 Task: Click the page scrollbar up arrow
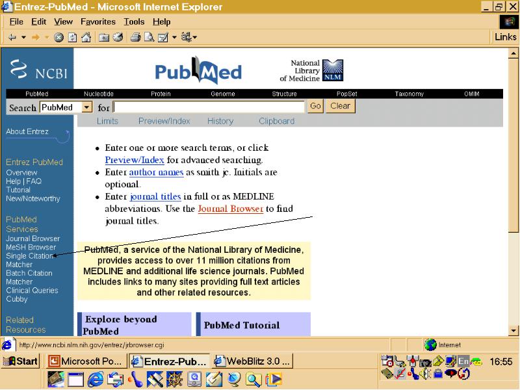pyautogui.click(x=513, y=53)
